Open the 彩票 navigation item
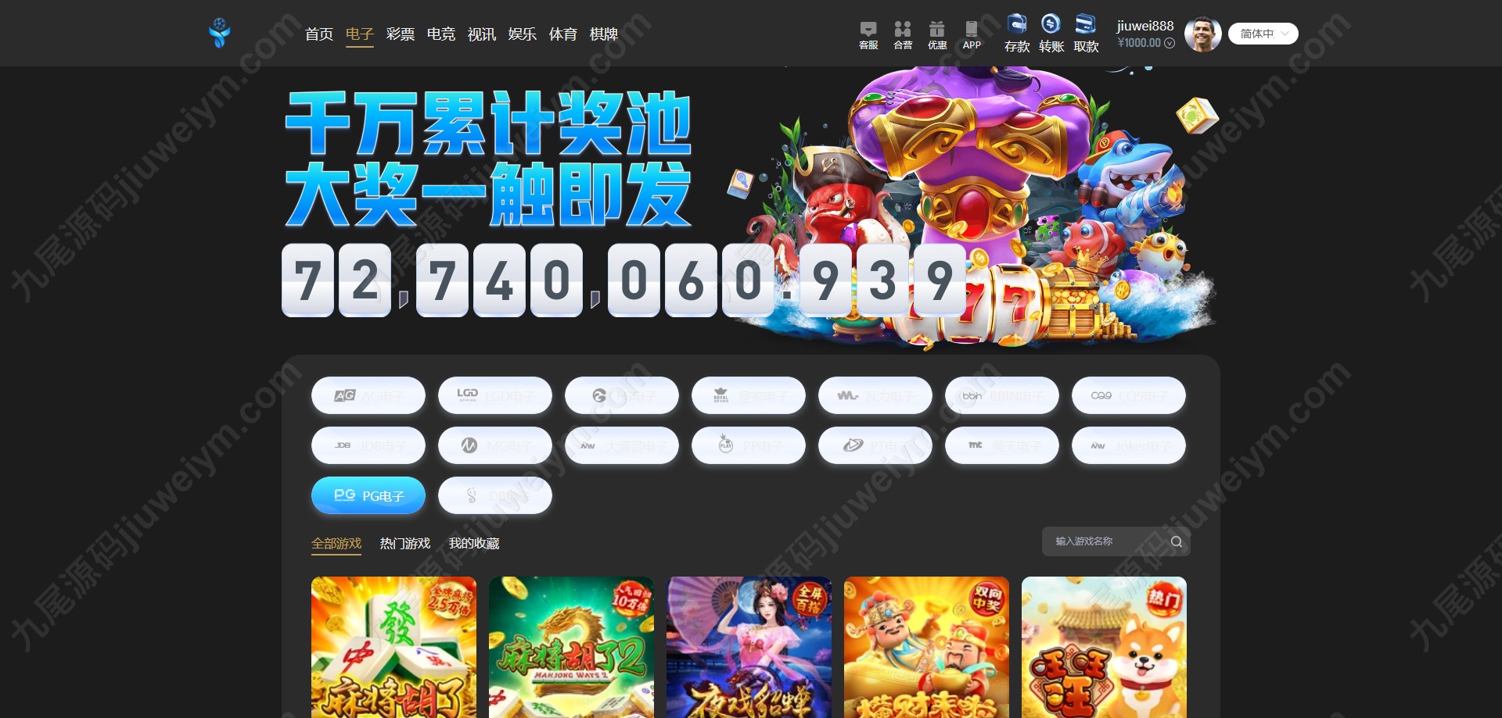1502x718 pixels. [x=401, y=34]
